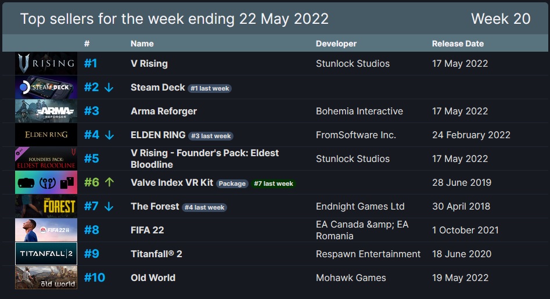This screenshot has height=299, width=550.
Task: Click the Steam Deck logo thumbnail
Action: pos(46,87)
